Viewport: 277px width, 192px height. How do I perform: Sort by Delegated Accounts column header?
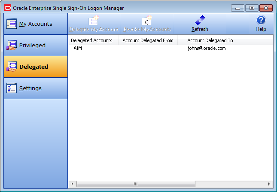tap(93, 40)
